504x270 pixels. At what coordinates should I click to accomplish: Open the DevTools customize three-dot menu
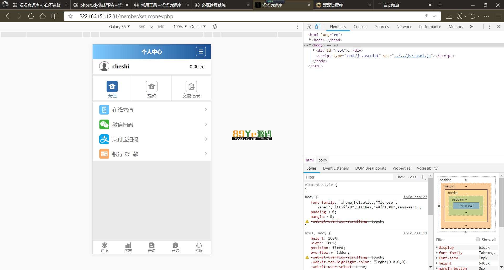click(490, 27)
